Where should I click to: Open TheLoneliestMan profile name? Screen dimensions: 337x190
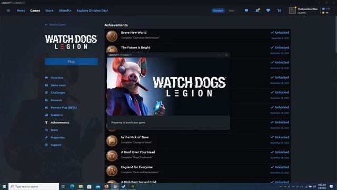(x=308, y=9)
